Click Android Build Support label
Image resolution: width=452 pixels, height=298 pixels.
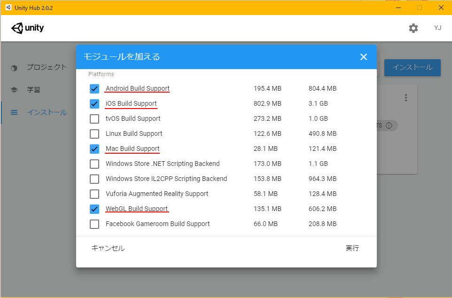coord(138,88)
